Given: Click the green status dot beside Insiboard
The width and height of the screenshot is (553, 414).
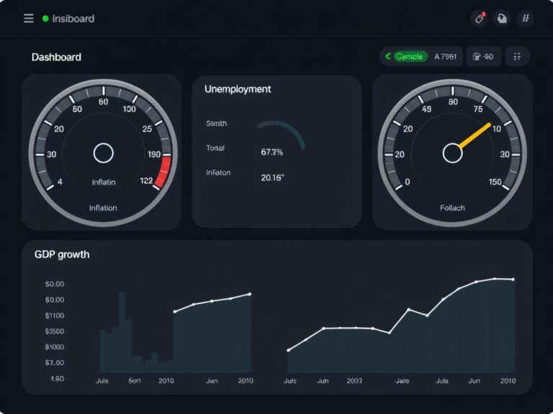Looking at the screenshot, I should pyautogui.click(x=45, y=18).
